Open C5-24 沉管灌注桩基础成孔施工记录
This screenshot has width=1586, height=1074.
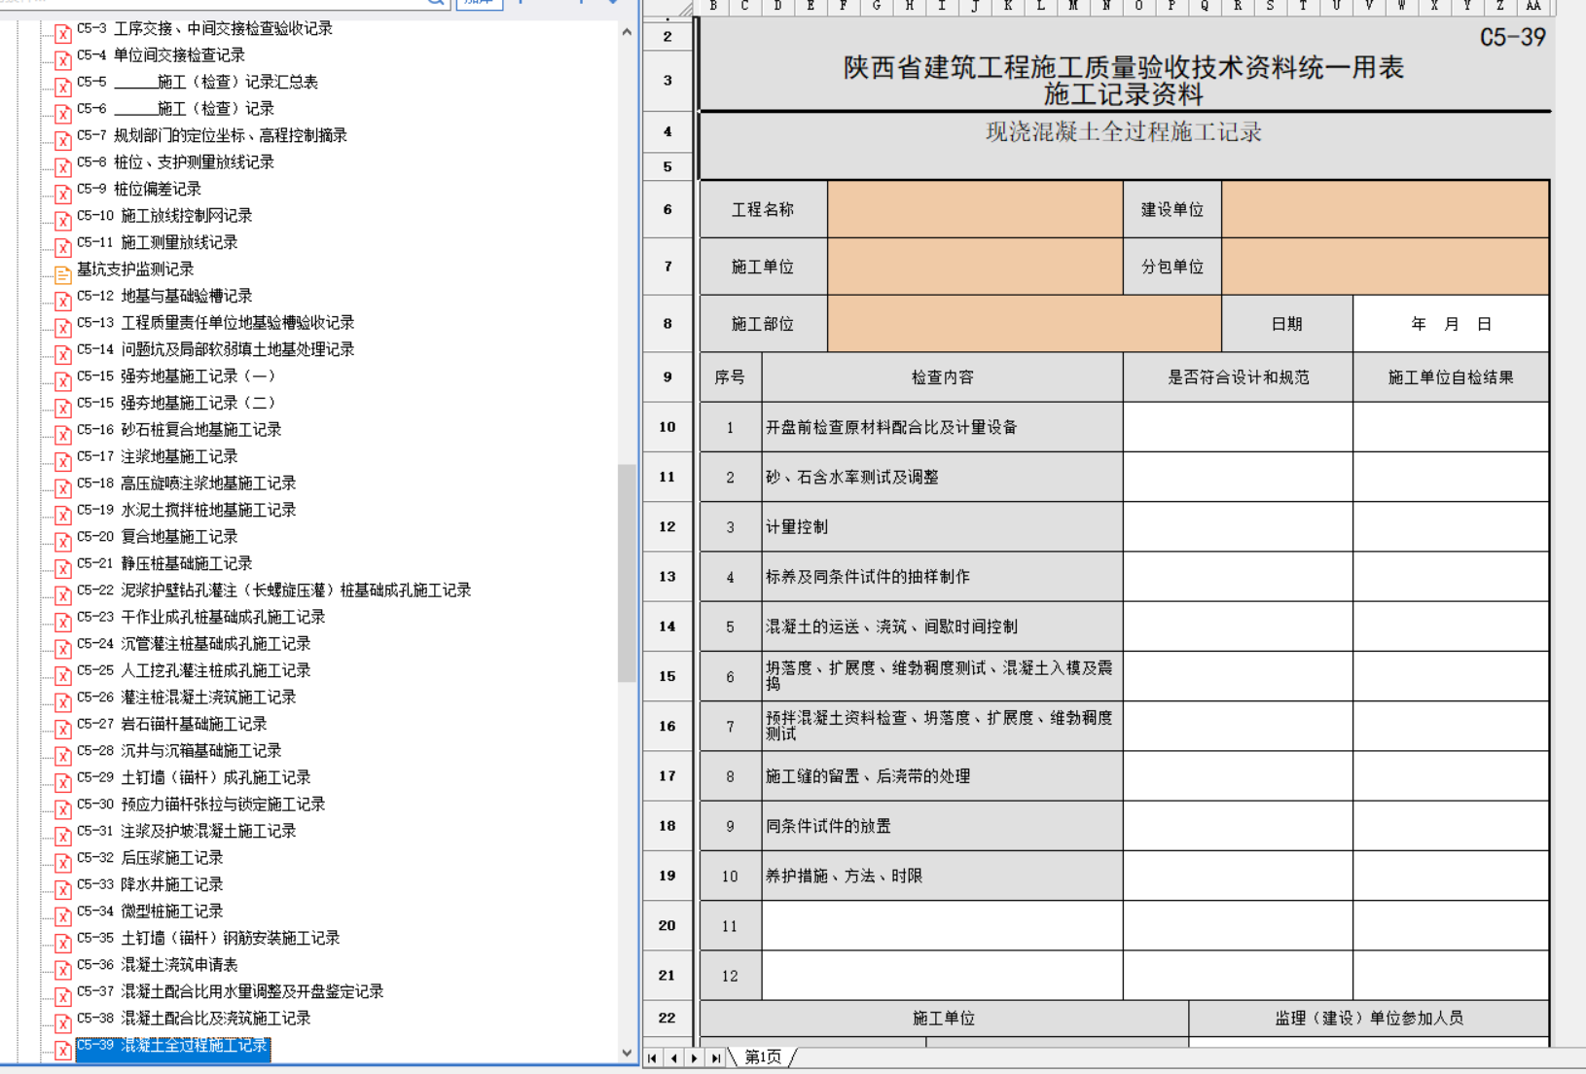pos(194,644)
